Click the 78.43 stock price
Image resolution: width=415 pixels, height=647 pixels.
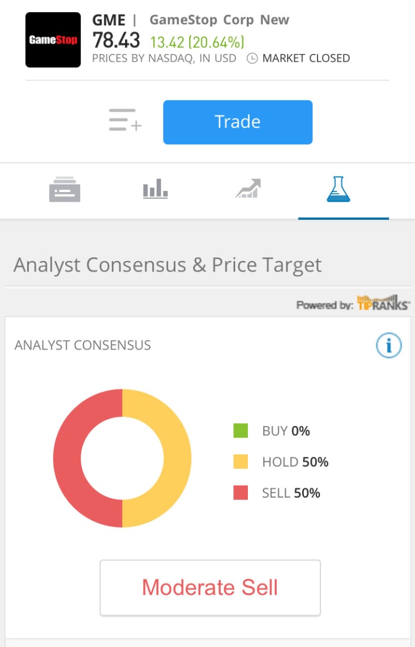(x=116, y=40)
